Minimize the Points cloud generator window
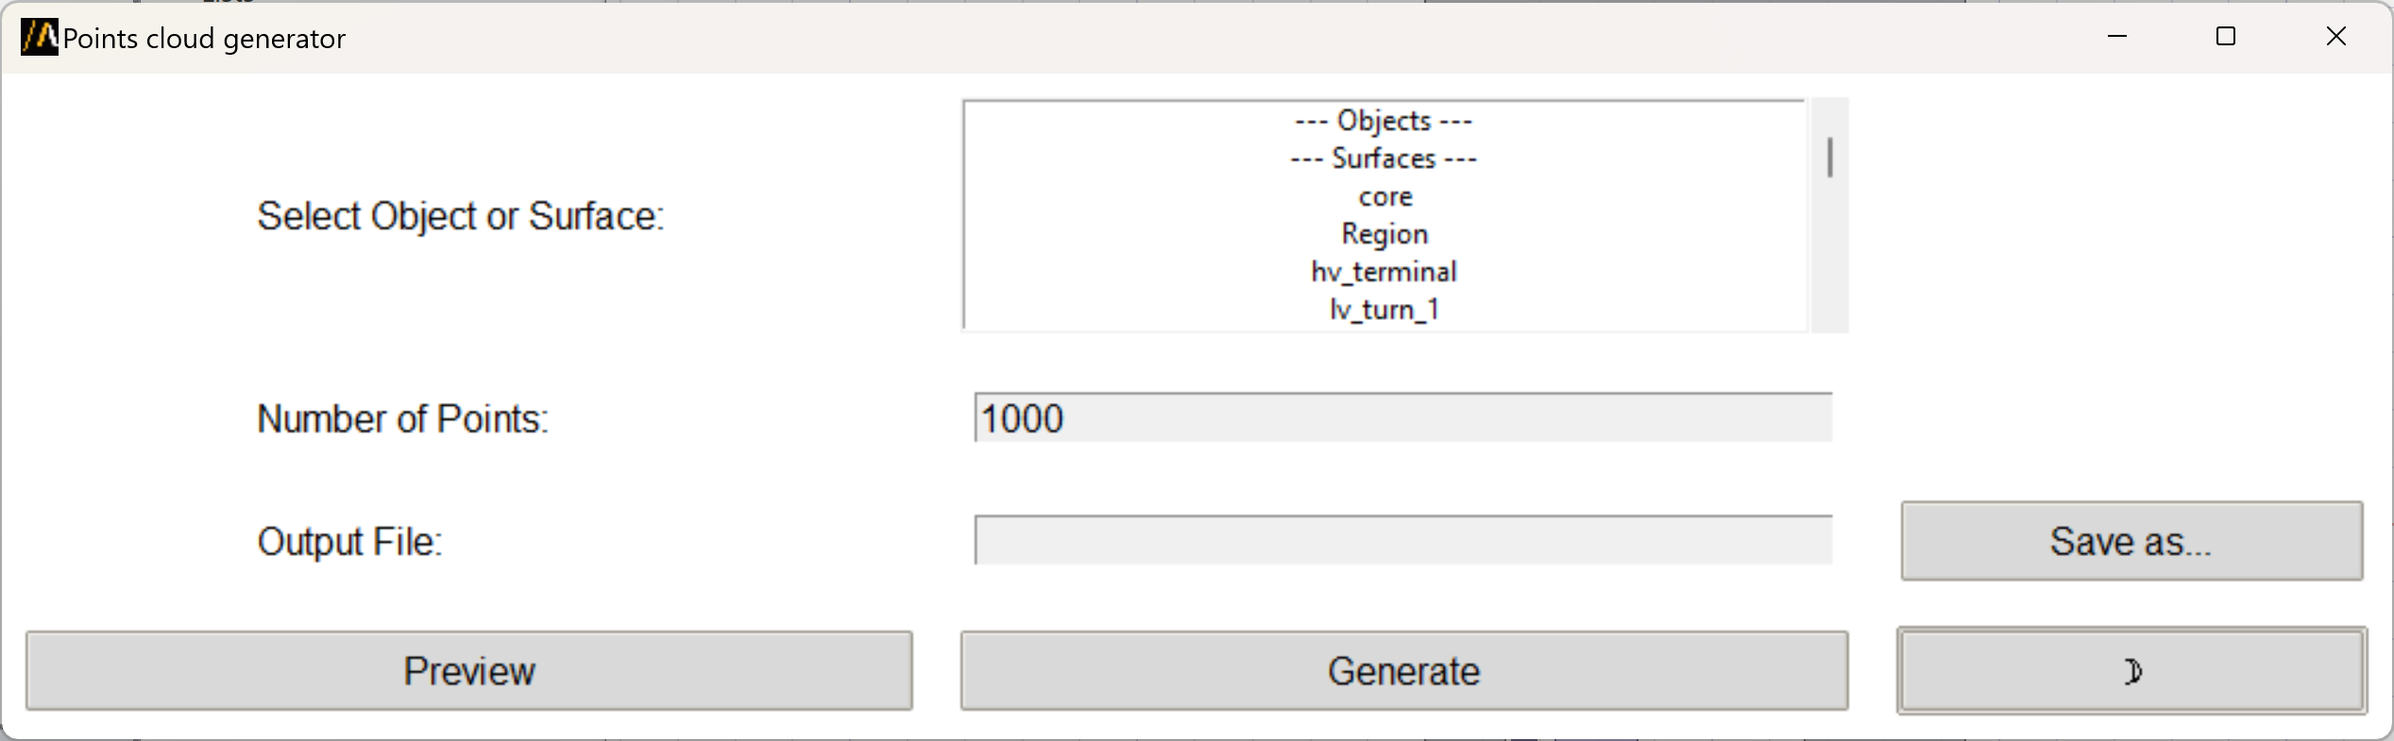Image resolution: width=2394 pixels, height=741 pixels. click(x=2117, y=37)
